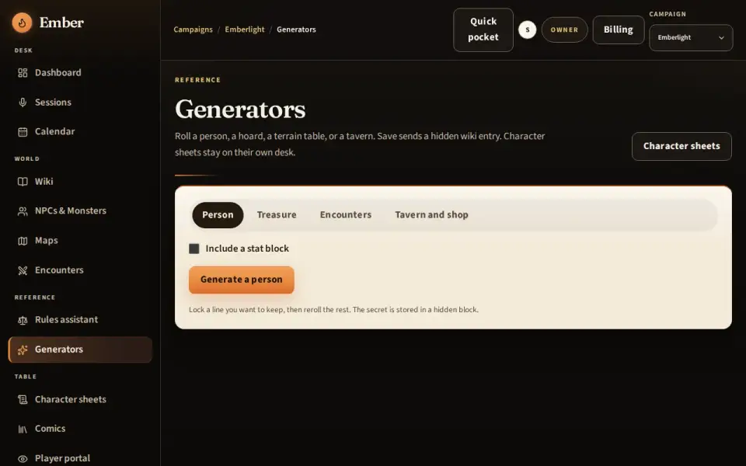This screenshot has width=746, height=466.
Task: Click the Generators breadcrumb text
Action: (x=296, y=30)
